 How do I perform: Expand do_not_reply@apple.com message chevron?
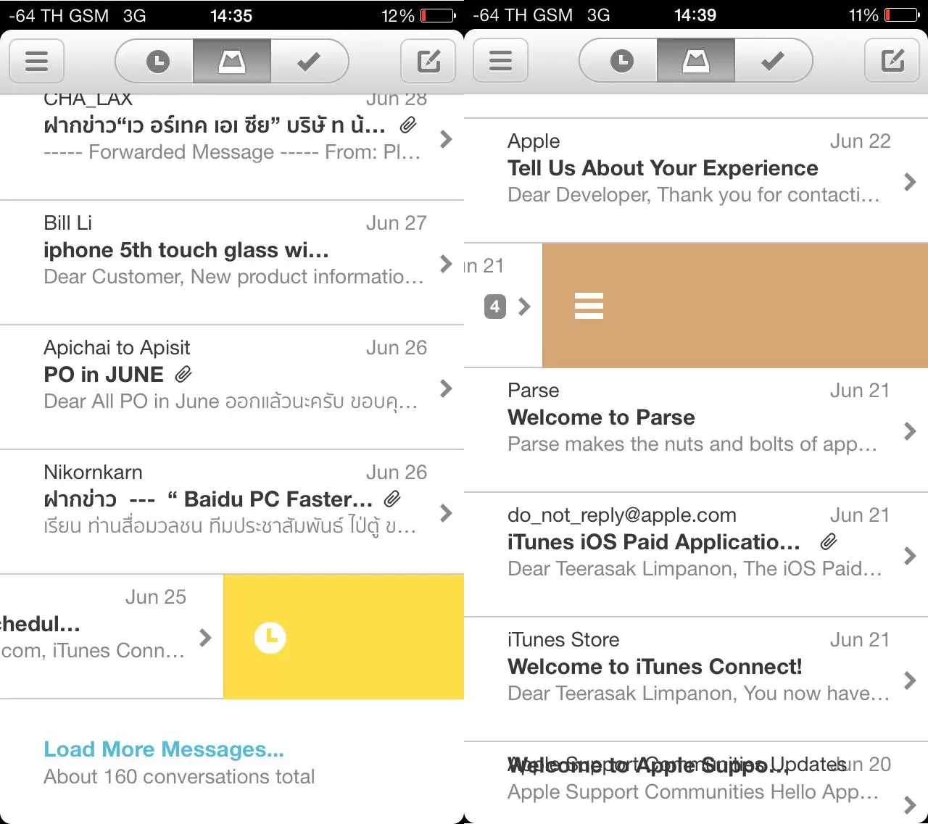point(910,556)
